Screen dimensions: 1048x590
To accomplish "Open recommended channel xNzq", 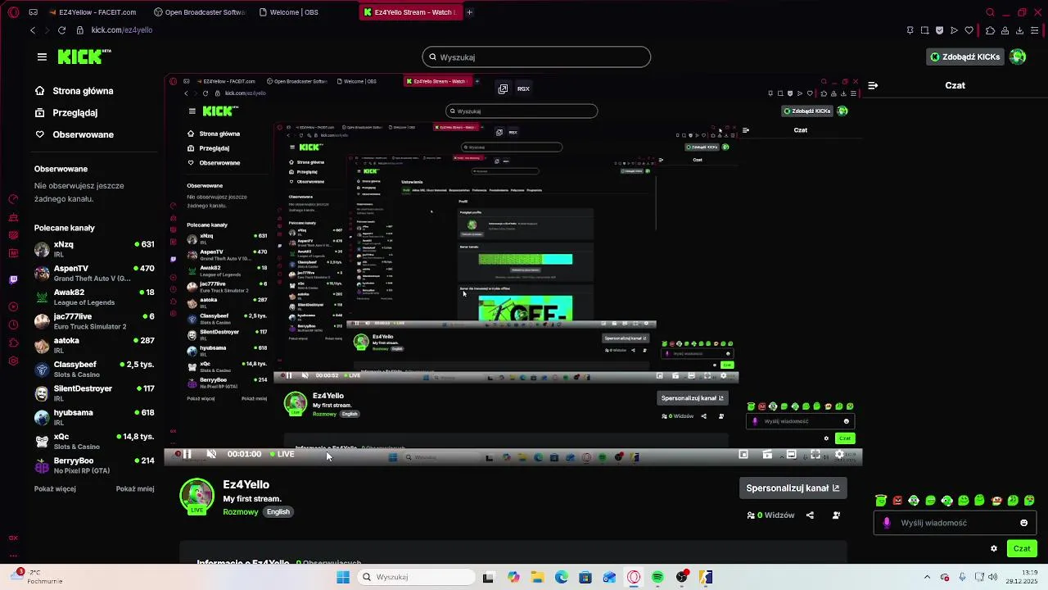I will pos(94,249).
